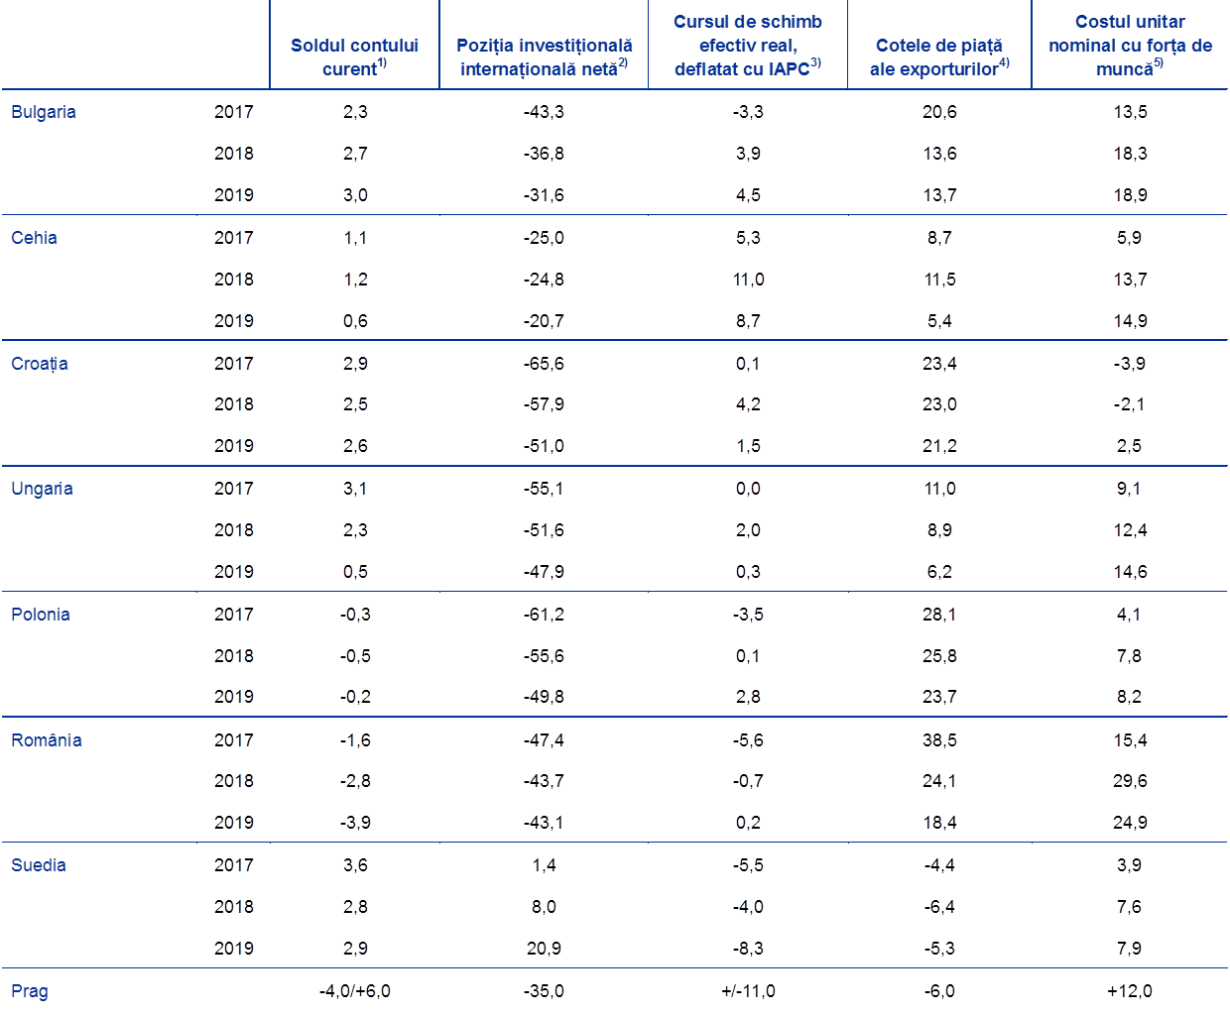Select Cehia 2017 investment position -25,0
Viewport: 1230px width, 1016px height.
544,238
